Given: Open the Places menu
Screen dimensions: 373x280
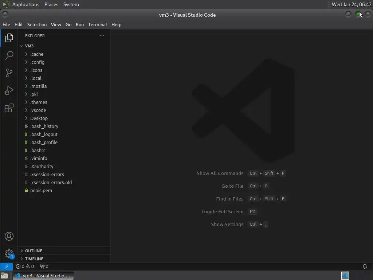Looking at the screenshot, I should click(51, 4).
